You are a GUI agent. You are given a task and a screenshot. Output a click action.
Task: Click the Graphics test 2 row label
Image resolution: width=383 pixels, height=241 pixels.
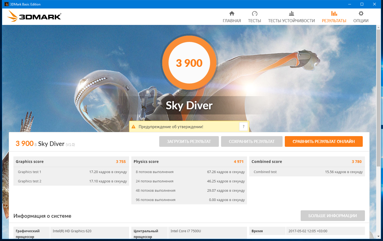pyautogui.click(x=30, y=181)
